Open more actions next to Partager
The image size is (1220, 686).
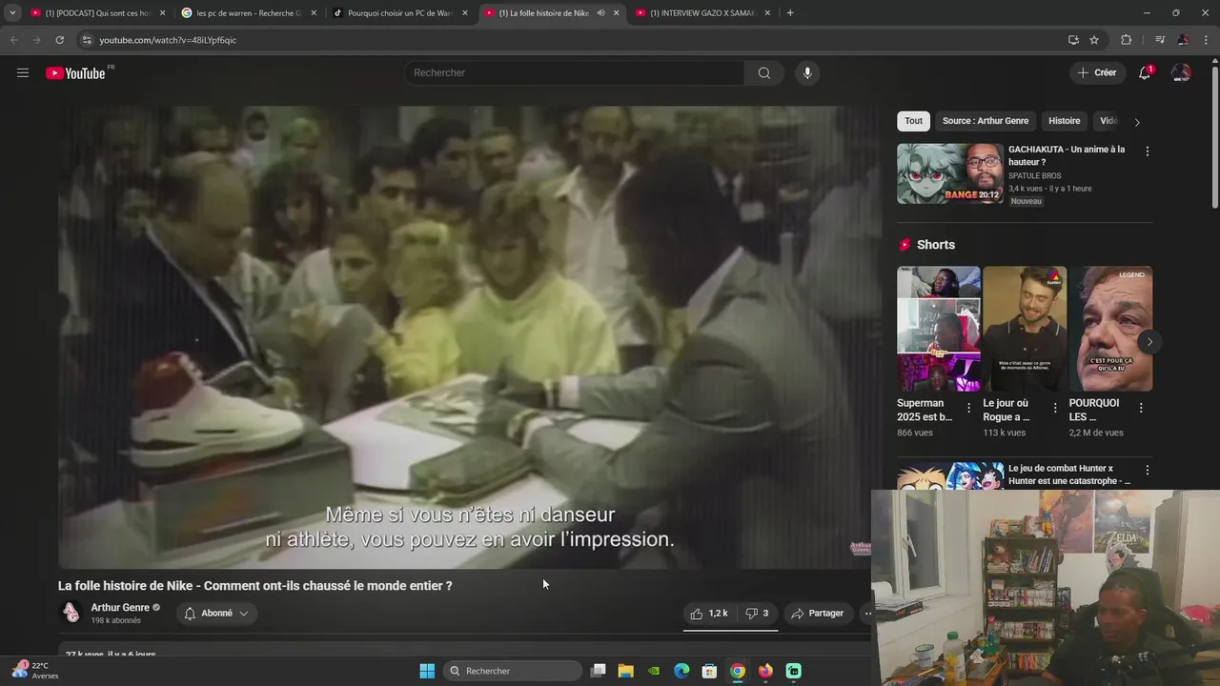tap(867, 614)
